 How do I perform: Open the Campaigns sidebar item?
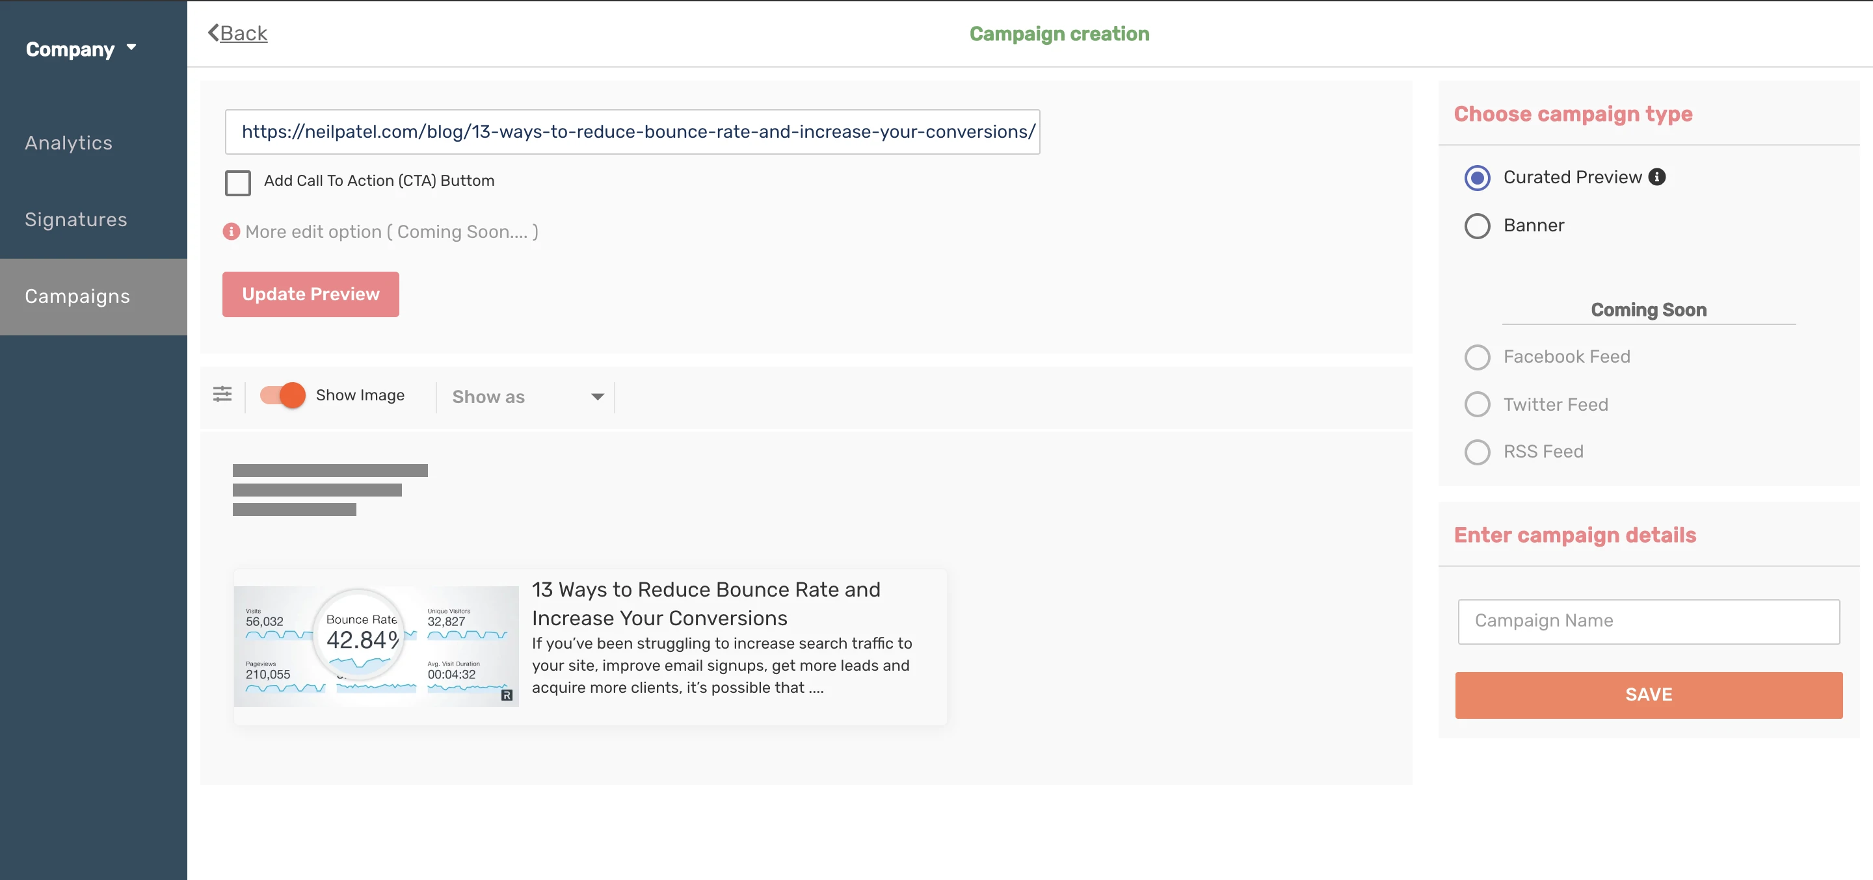(78, 296)
